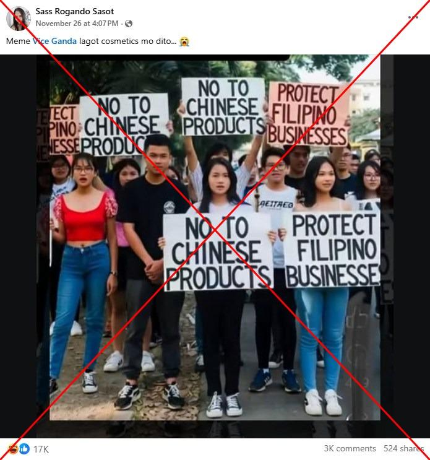This screenshot has width=430, height=460.
Task: Open the three-dot post options menu
Action: click(413, 17)
